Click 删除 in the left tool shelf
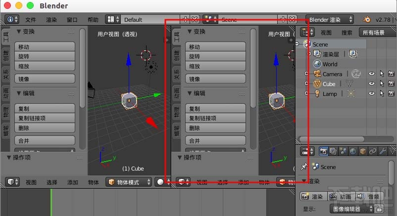 click(x=45, y=128)
